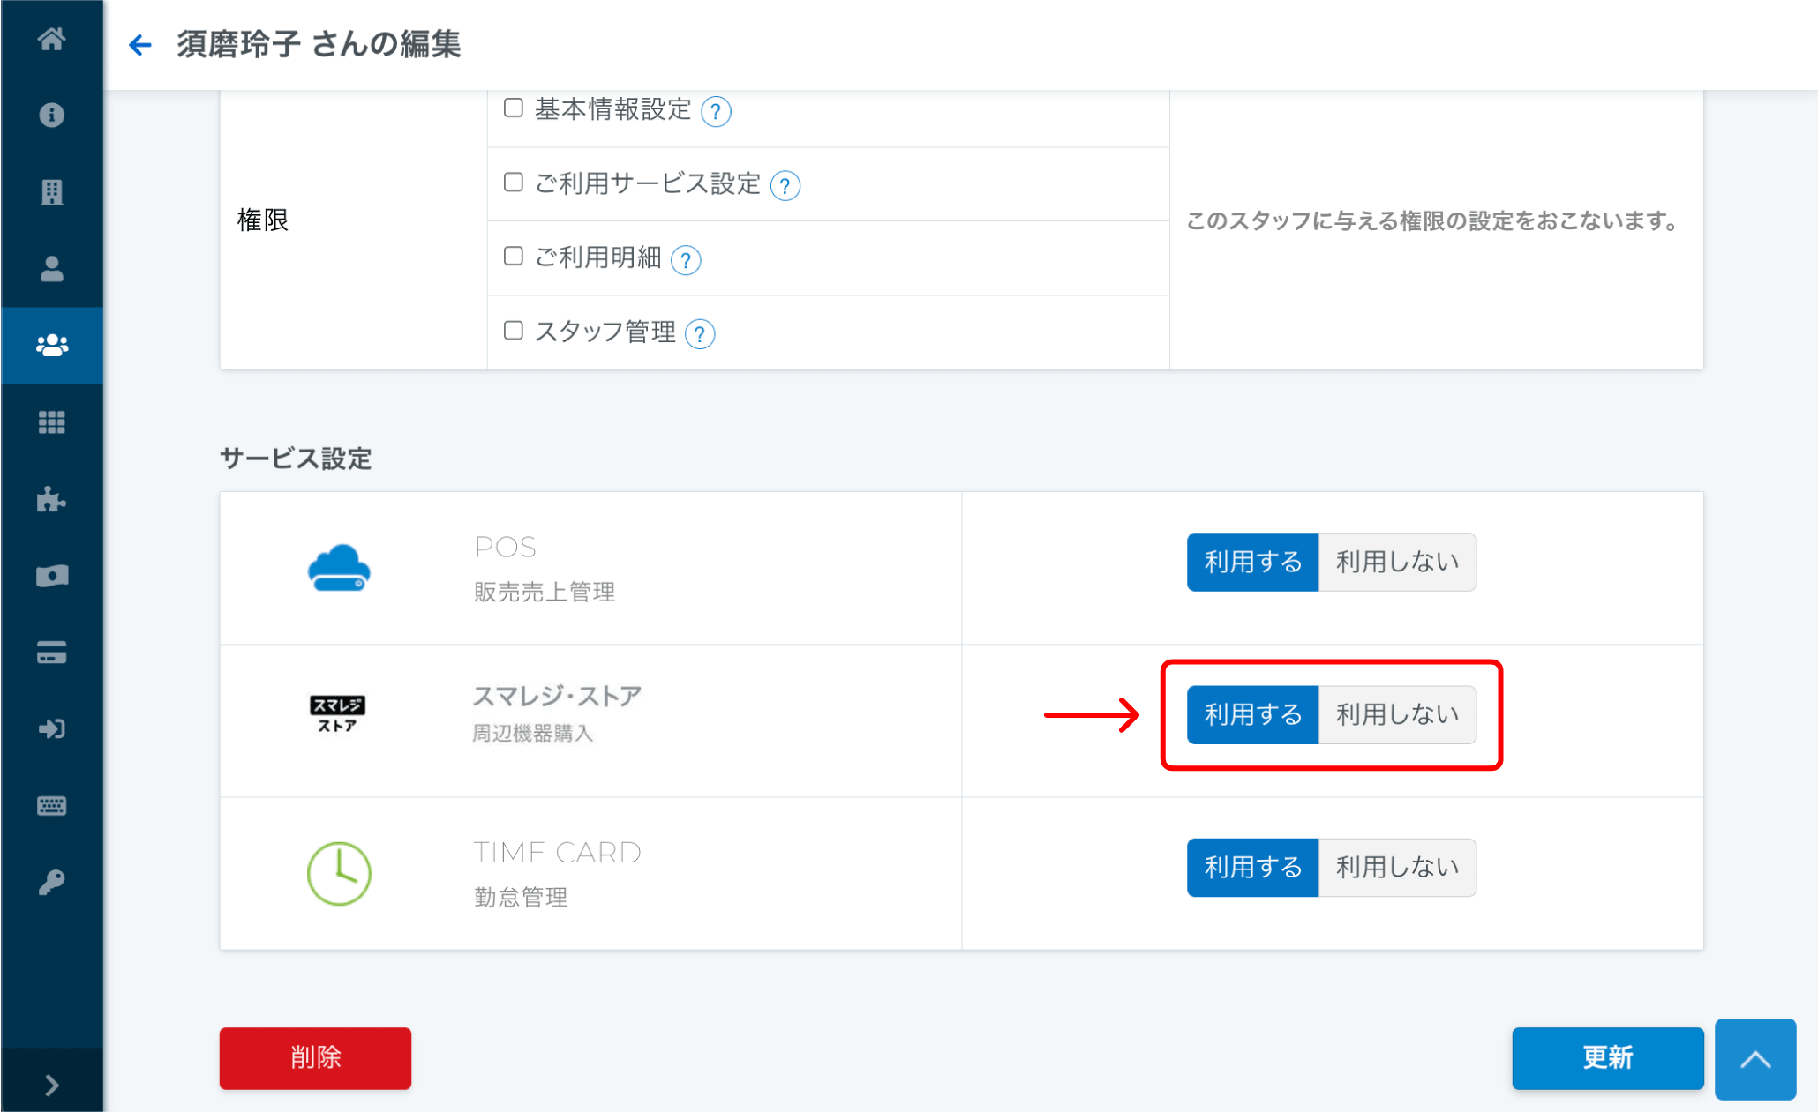This screenshot has width=1818, height=1112.
Task: Open the info circle sidebar icon
Action: (51, 115)
